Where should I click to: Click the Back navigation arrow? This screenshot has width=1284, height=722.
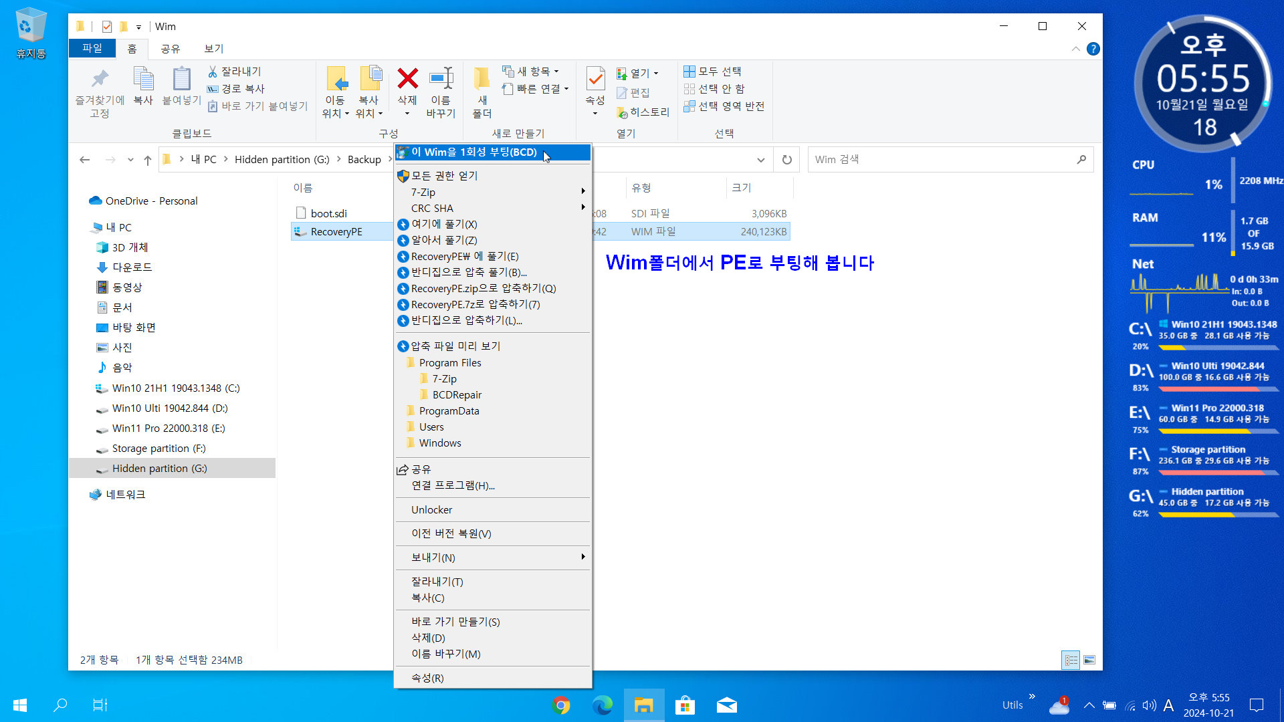tap(84, 160)
